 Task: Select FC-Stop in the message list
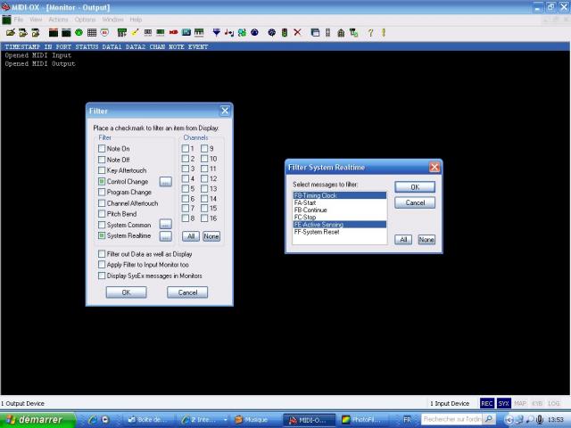click(339, 218)
